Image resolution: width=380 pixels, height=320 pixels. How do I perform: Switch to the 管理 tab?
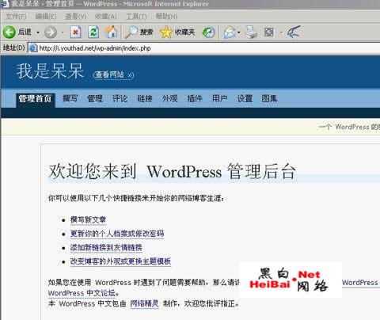tap(95, 99)
